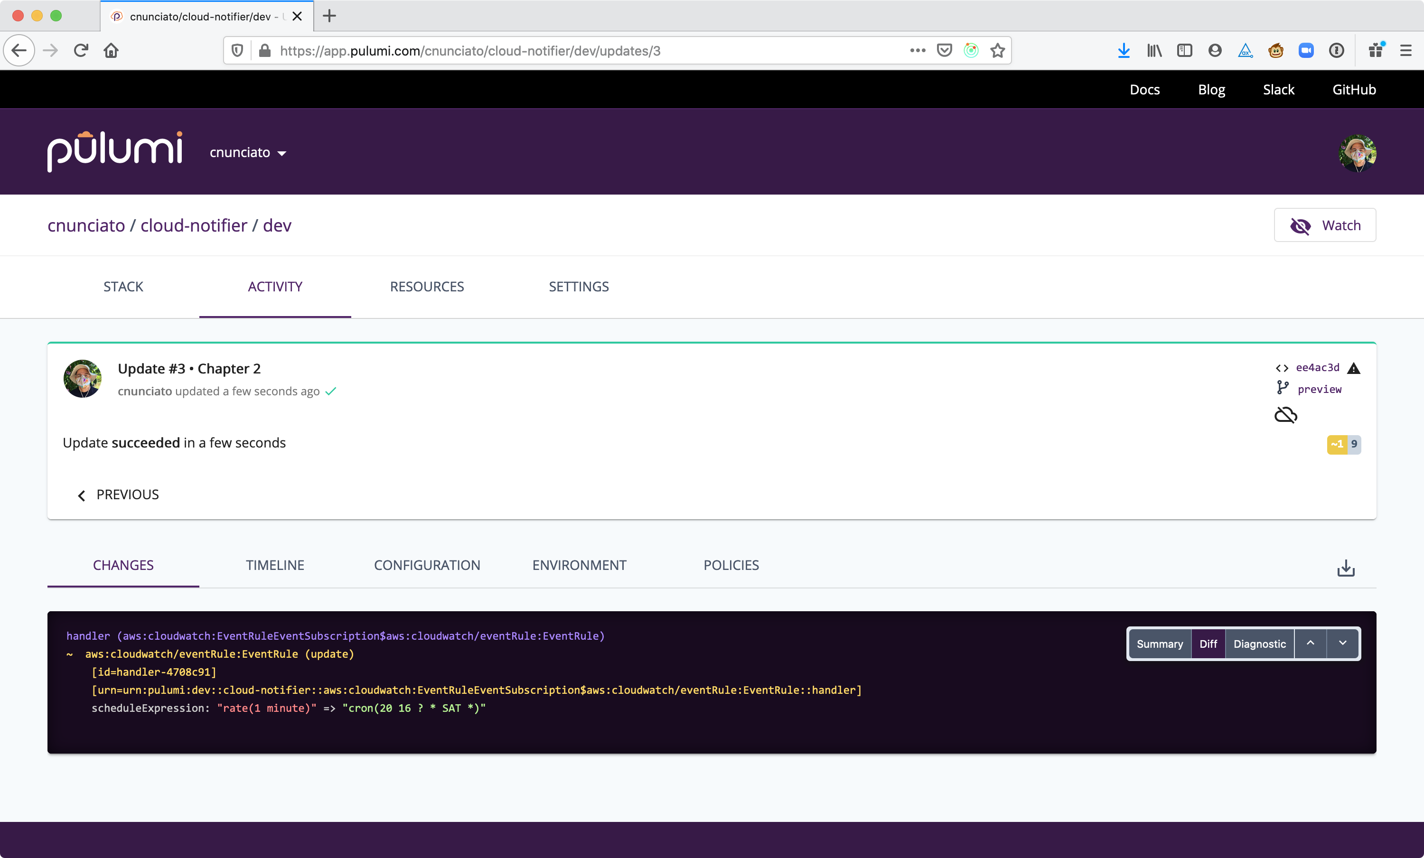Open the Docs link

tap(1144, 90)
